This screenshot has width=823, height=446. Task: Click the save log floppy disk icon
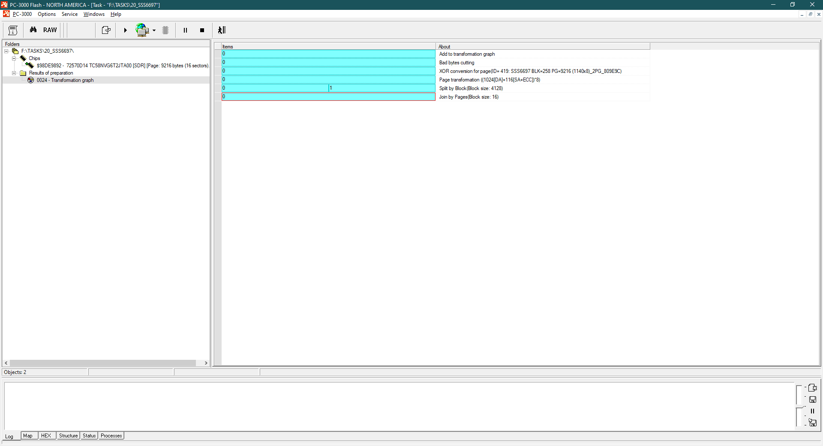pyautogui.click(x=812, y=399)
